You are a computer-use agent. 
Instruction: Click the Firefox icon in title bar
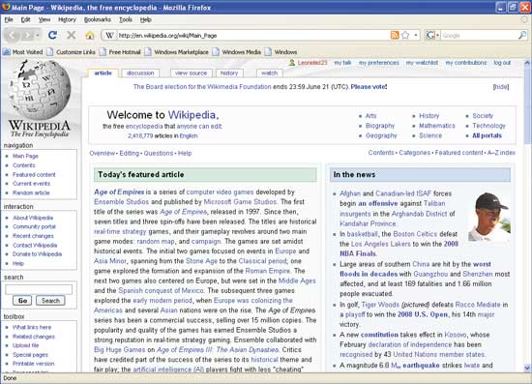coord(6,7)
